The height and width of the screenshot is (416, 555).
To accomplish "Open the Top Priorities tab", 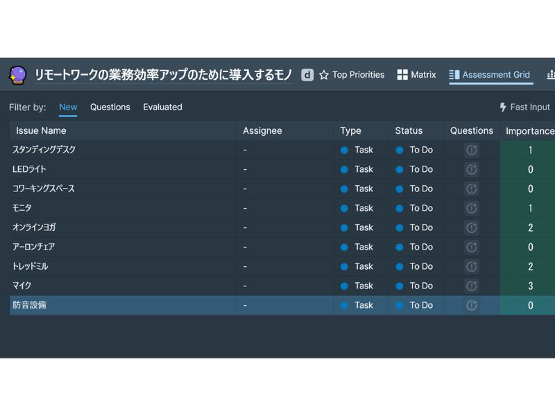I will click(x=352, y=75).
